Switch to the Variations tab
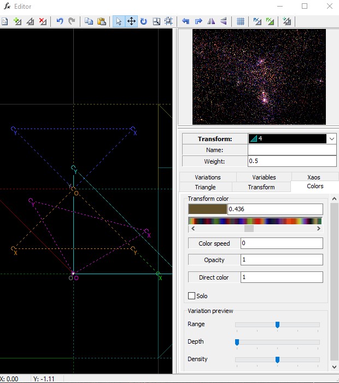Screen dimensions: 339x383 pyautogui.click(x=208, y=177)
